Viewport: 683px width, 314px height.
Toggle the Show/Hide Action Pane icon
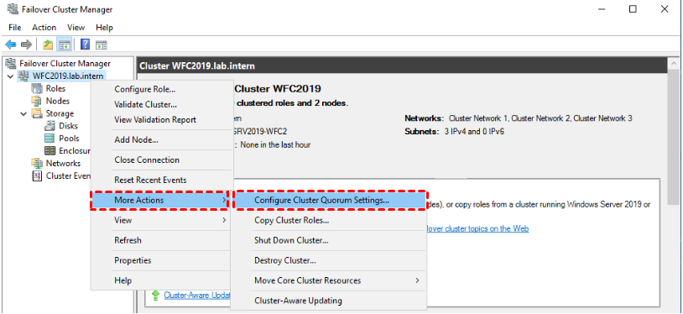102,44
